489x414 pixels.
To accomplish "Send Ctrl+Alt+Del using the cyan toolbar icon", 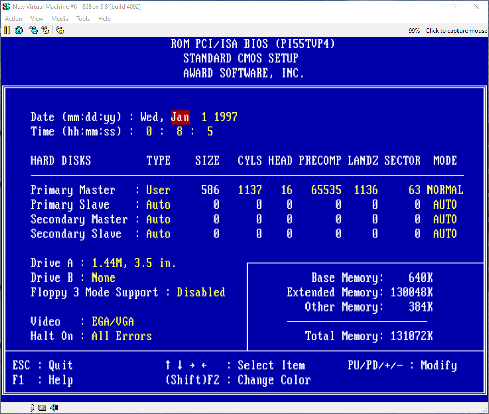I will (x=34, y=30).
